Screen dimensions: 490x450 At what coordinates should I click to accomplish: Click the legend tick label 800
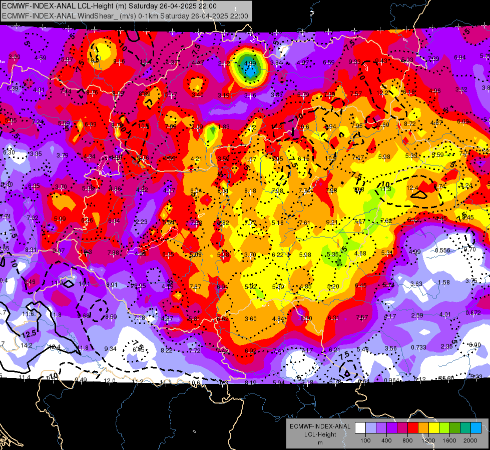point(407,440)
